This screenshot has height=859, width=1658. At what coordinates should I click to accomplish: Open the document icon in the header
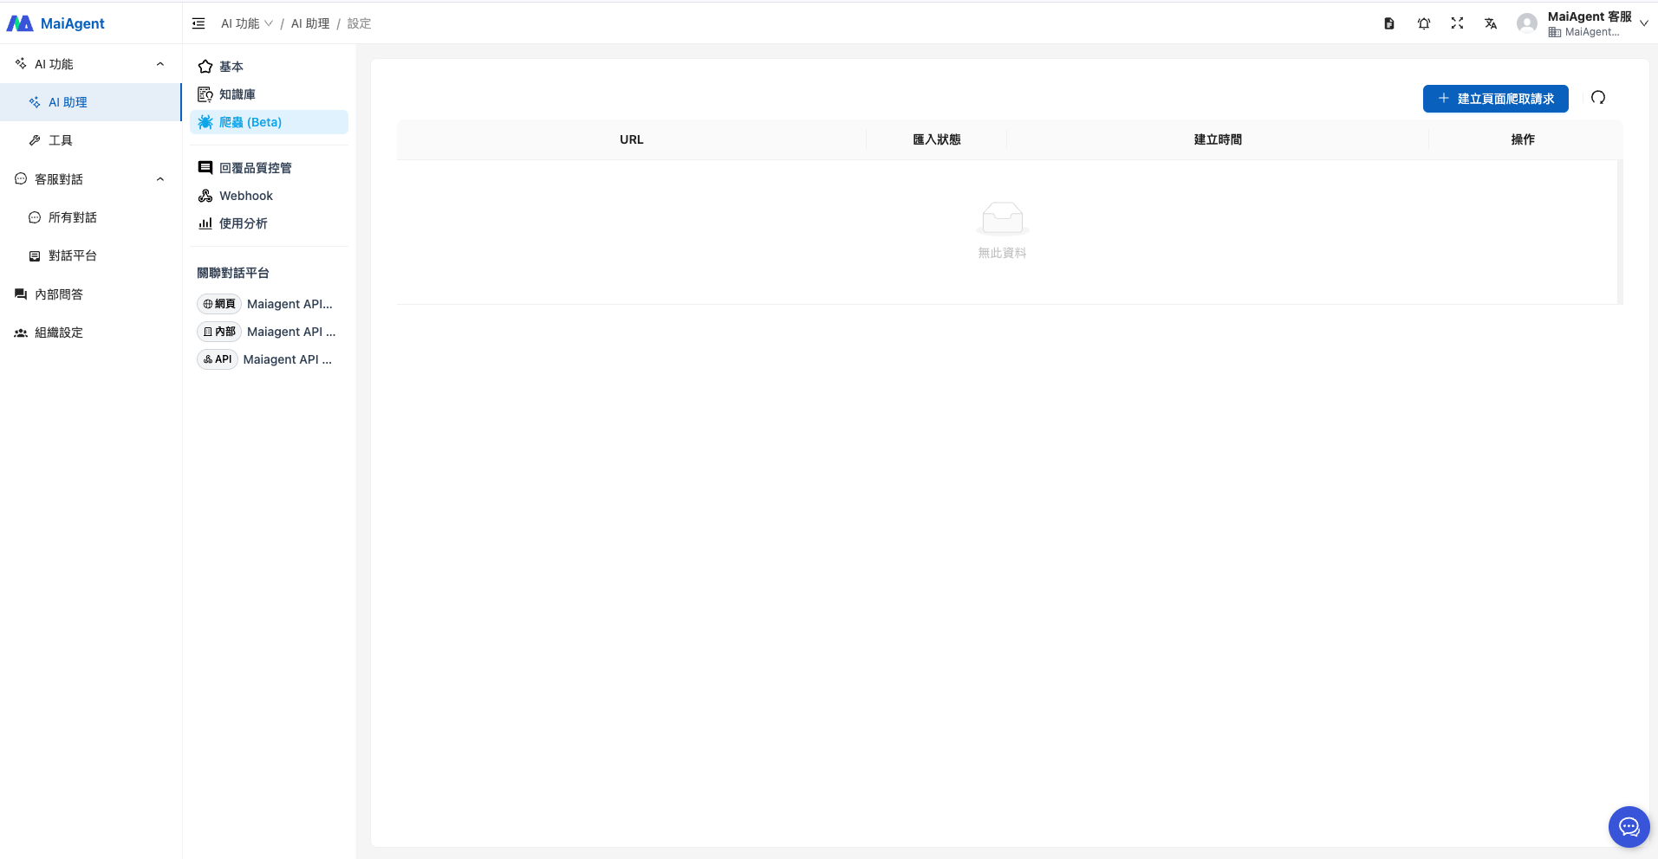tap(1388, 23)
